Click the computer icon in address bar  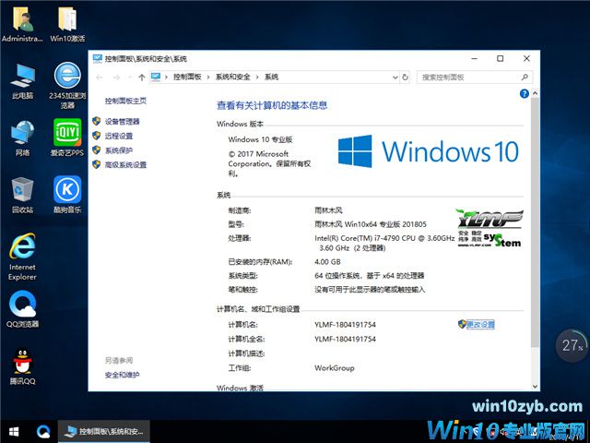156,77
